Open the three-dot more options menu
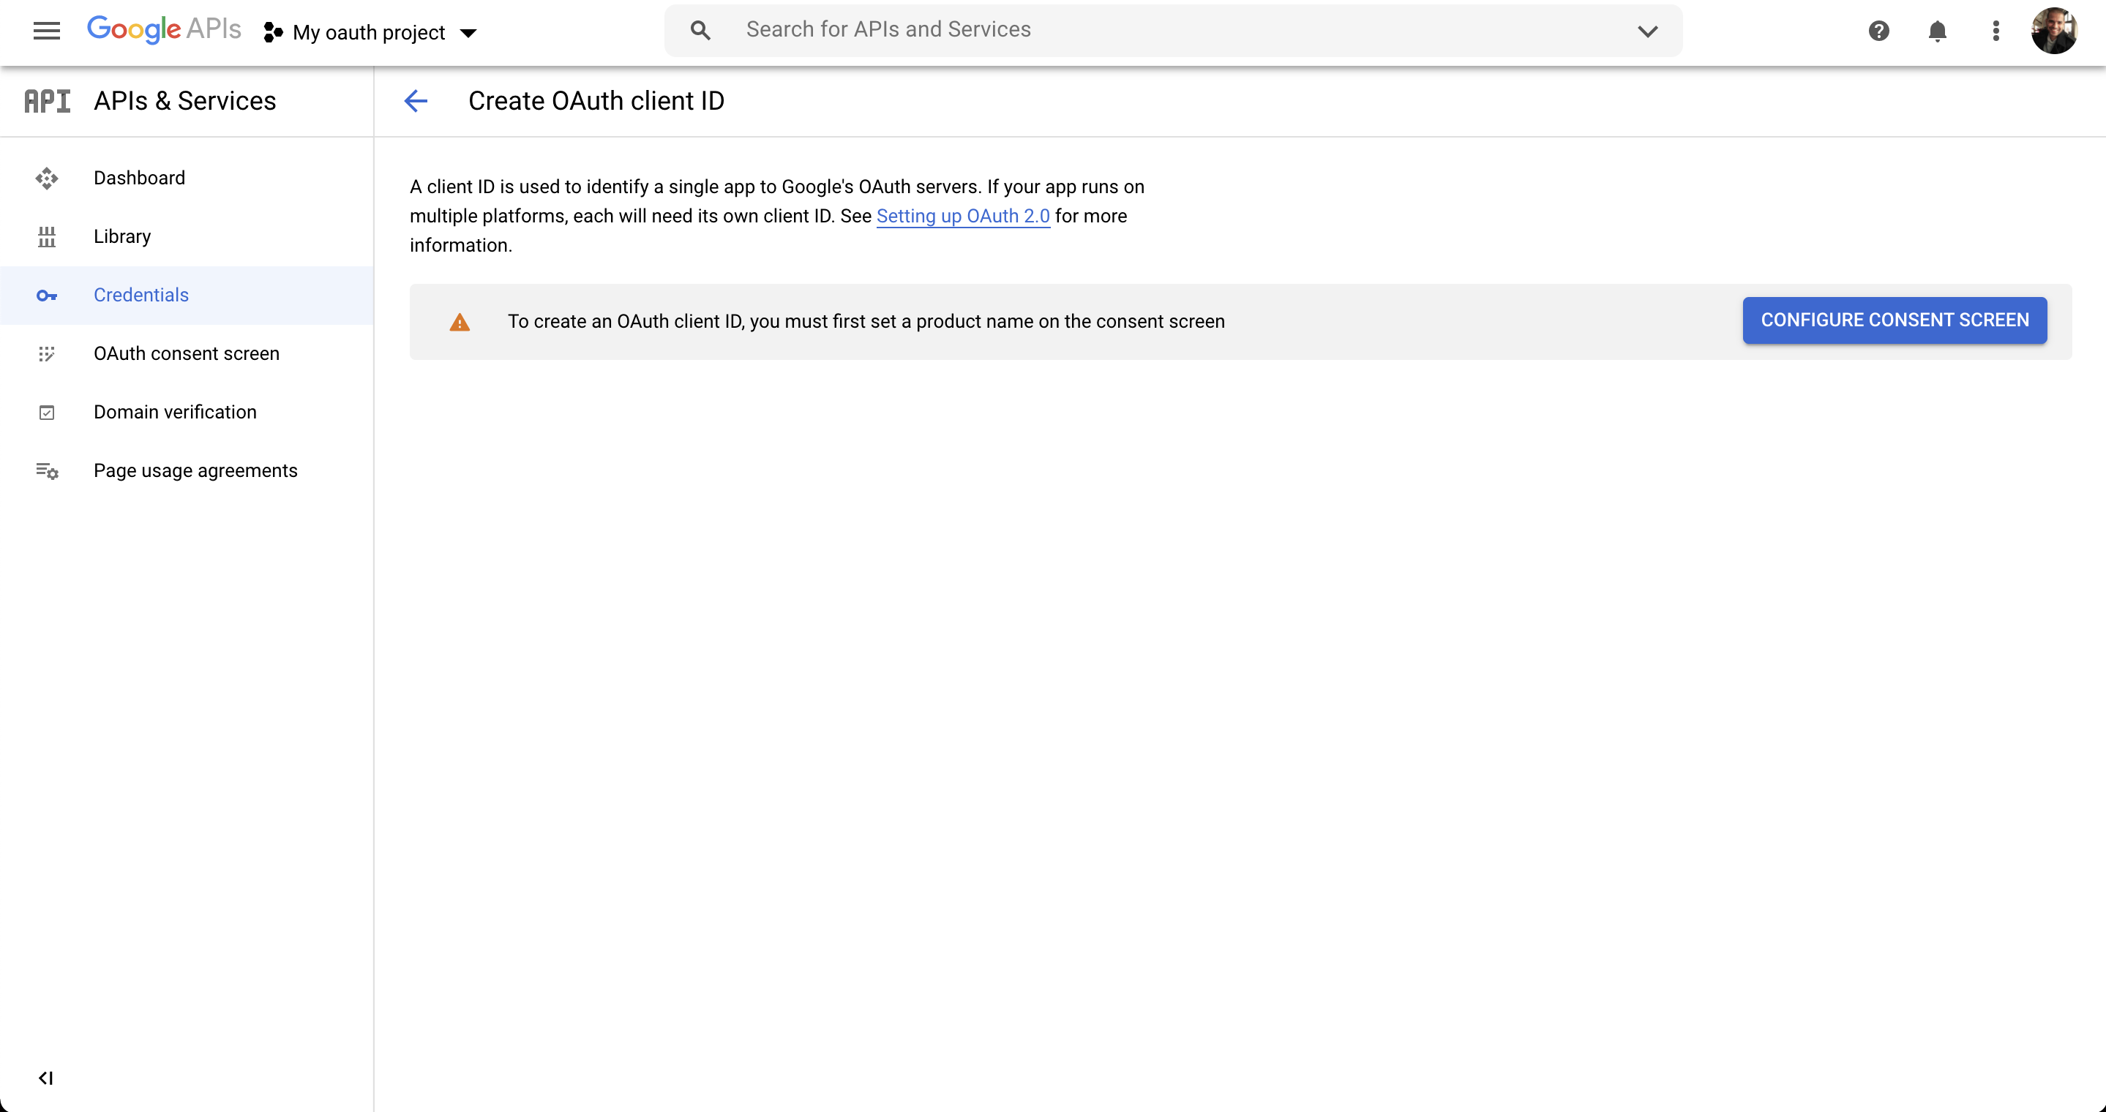2106x1112 pixels. pos(1996,31)
